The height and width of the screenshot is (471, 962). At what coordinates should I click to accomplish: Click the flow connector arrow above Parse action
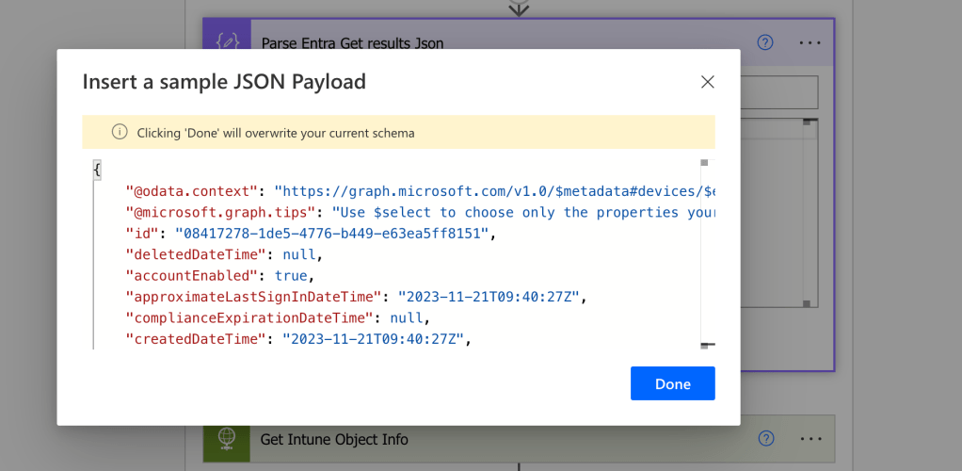coord(518,8)
